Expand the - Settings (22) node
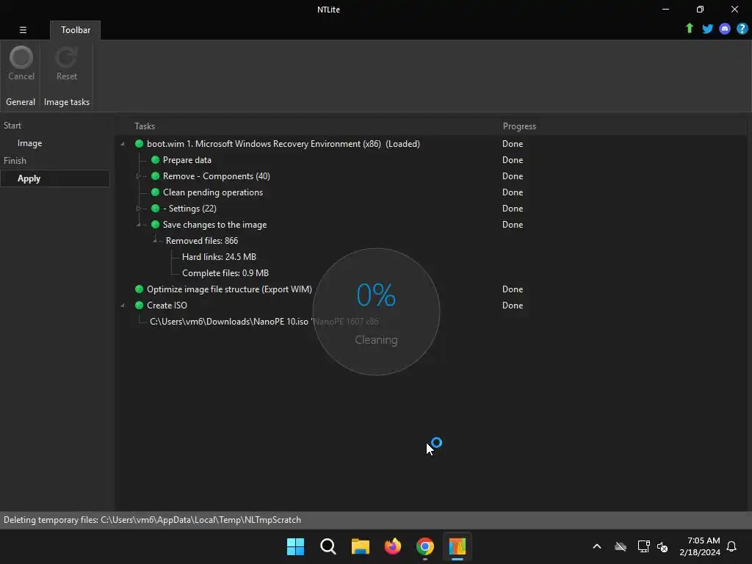Screen dimensions: 752x564 139,208
